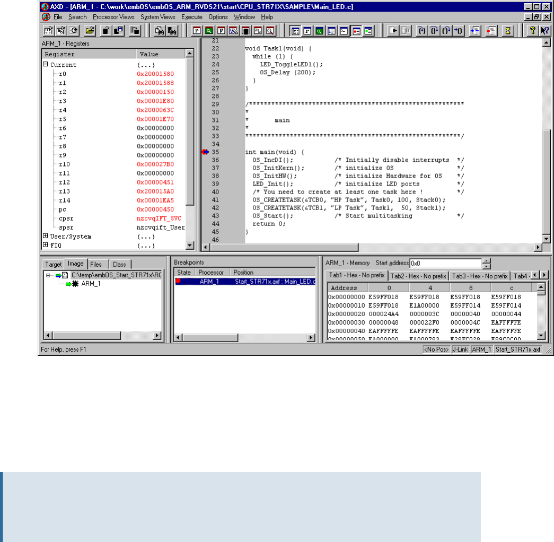Select Tab2 - Hex memory tab
The width and height of the screenshot is (554, 542).
[418, 276]
